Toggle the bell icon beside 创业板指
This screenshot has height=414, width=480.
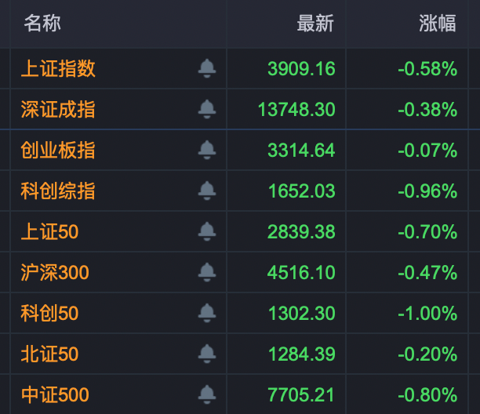click(x=207, y=150)
